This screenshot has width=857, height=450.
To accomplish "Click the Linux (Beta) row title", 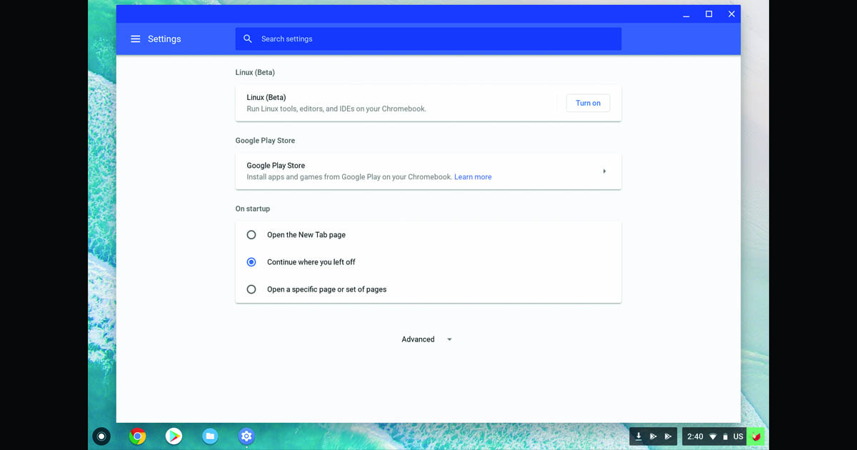I will (x=266, y=97).
